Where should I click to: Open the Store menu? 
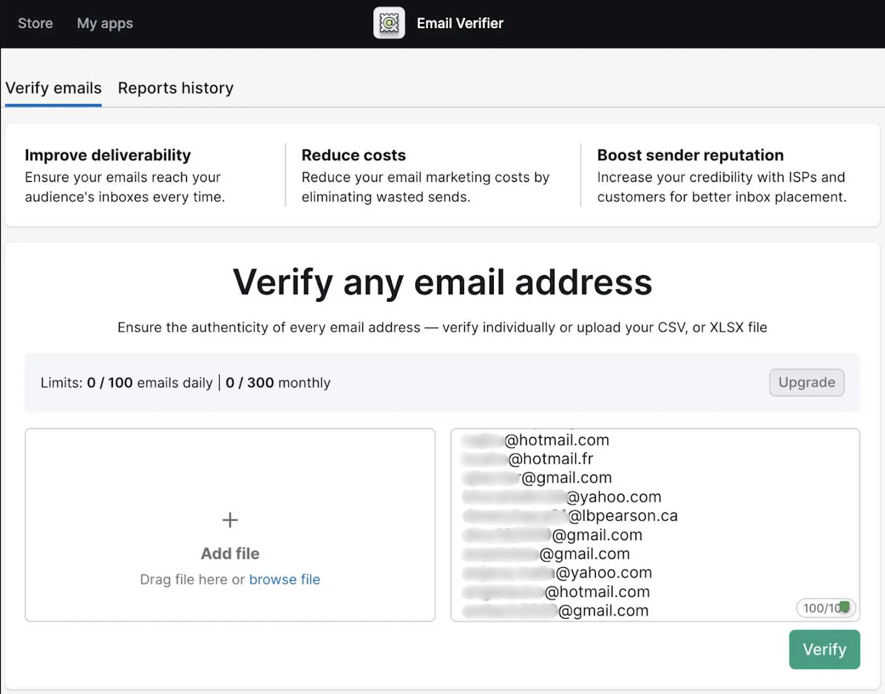(35, 23)
